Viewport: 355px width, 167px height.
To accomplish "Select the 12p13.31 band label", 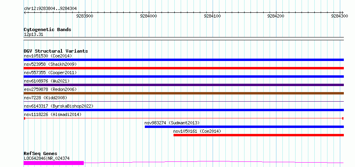I will pos(34,35).
